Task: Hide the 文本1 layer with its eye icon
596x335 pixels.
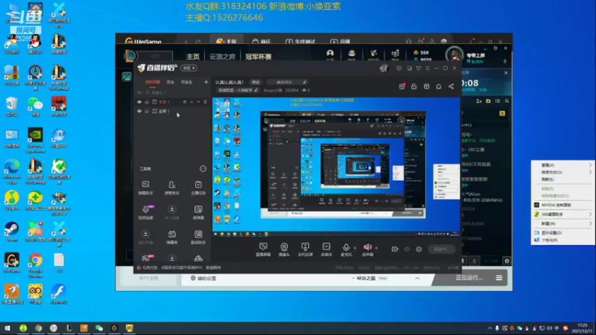Action: (x=139, y=102)
